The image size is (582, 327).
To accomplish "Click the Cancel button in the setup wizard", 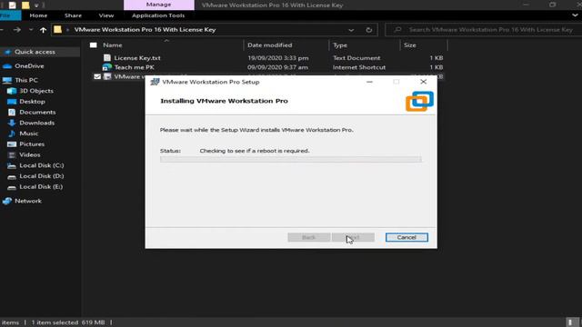I will coord(406,237).
